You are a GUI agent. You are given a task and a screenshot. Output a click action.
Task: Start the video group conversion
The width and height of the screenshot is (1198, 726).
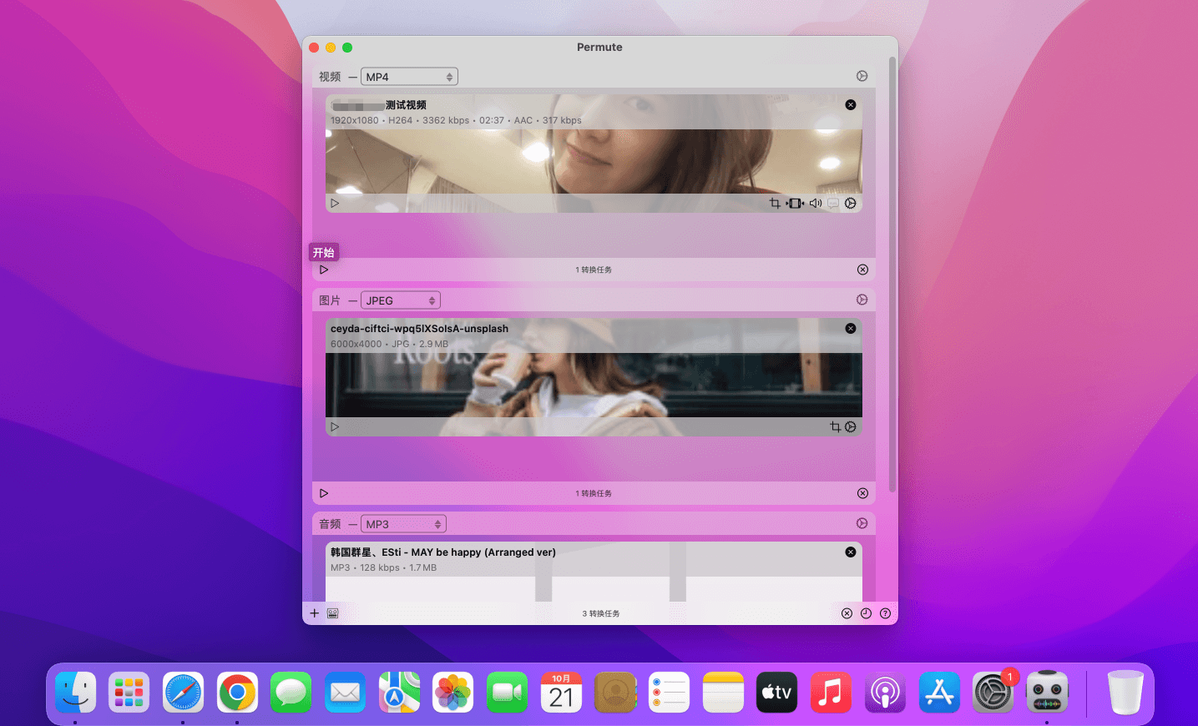point(324,270)
